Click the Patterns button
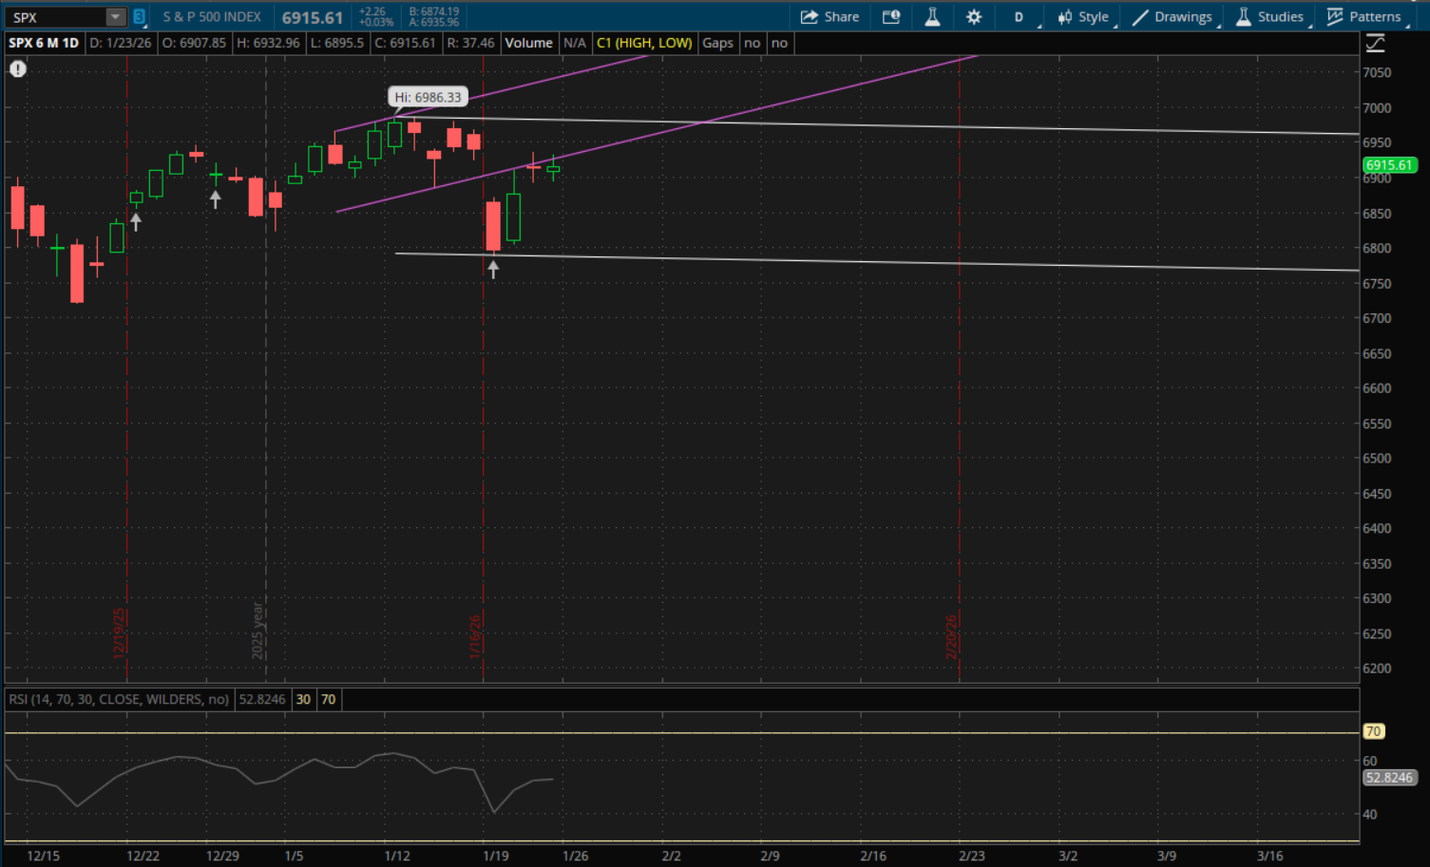The height and width of the screenshot is (867, 1430). (1363, 17)
